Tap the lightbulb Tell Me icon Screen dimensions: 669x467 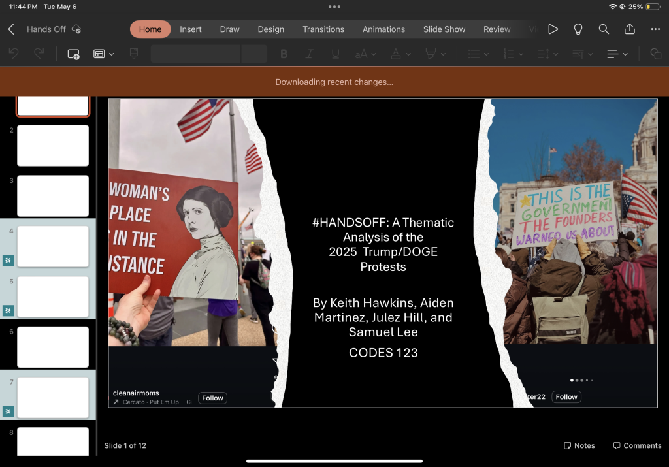[x=578, y=29]
